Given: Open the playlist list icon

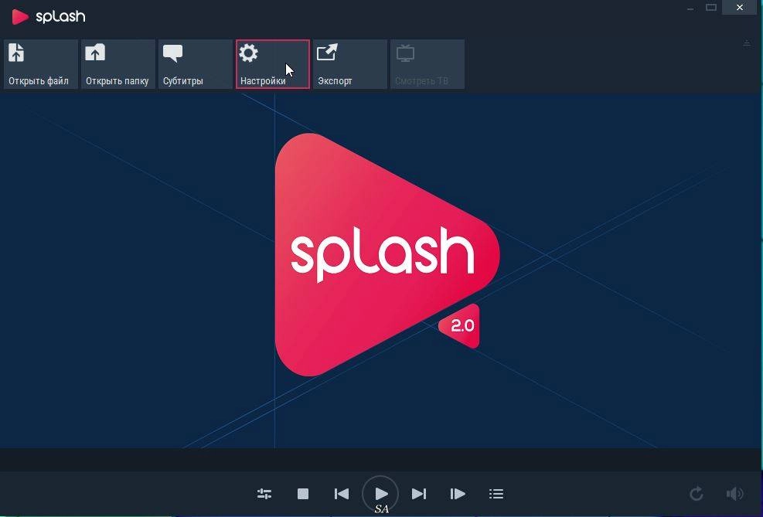Looking at the screenshot, I should pyautogui.click(x=496, y=494).
